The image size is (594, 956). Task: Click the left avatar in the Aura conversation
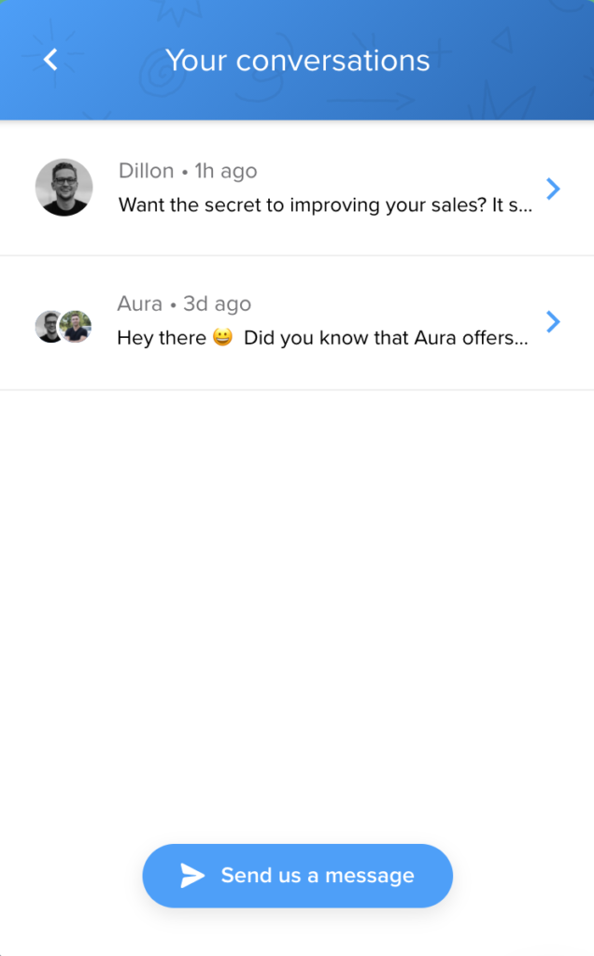(48, 327)
